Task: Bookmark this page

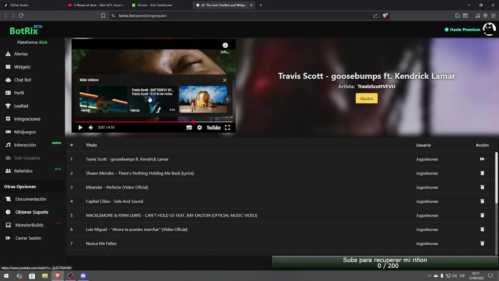Action: click(x=103, y=16)
